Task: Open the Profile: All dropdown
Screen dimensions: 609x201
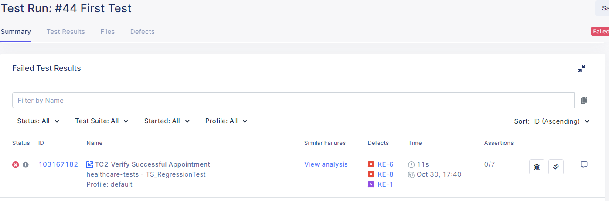Action: [x=226, y=121]
